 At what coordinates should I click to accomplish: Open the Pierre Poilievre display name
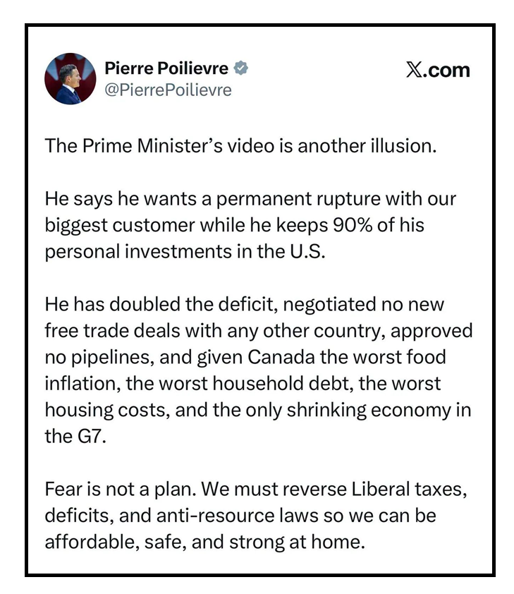[166, 68]
